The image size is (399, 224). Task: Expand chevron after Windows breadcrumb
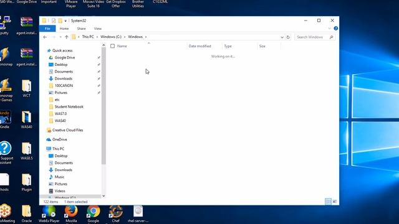[146, 37]
